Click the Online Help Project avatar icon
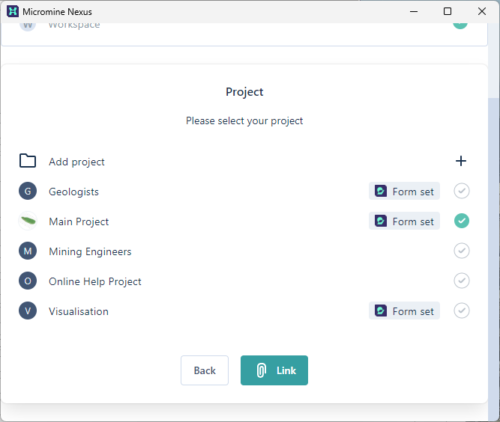This screenshot has width=500, height=422. point(28,281)
